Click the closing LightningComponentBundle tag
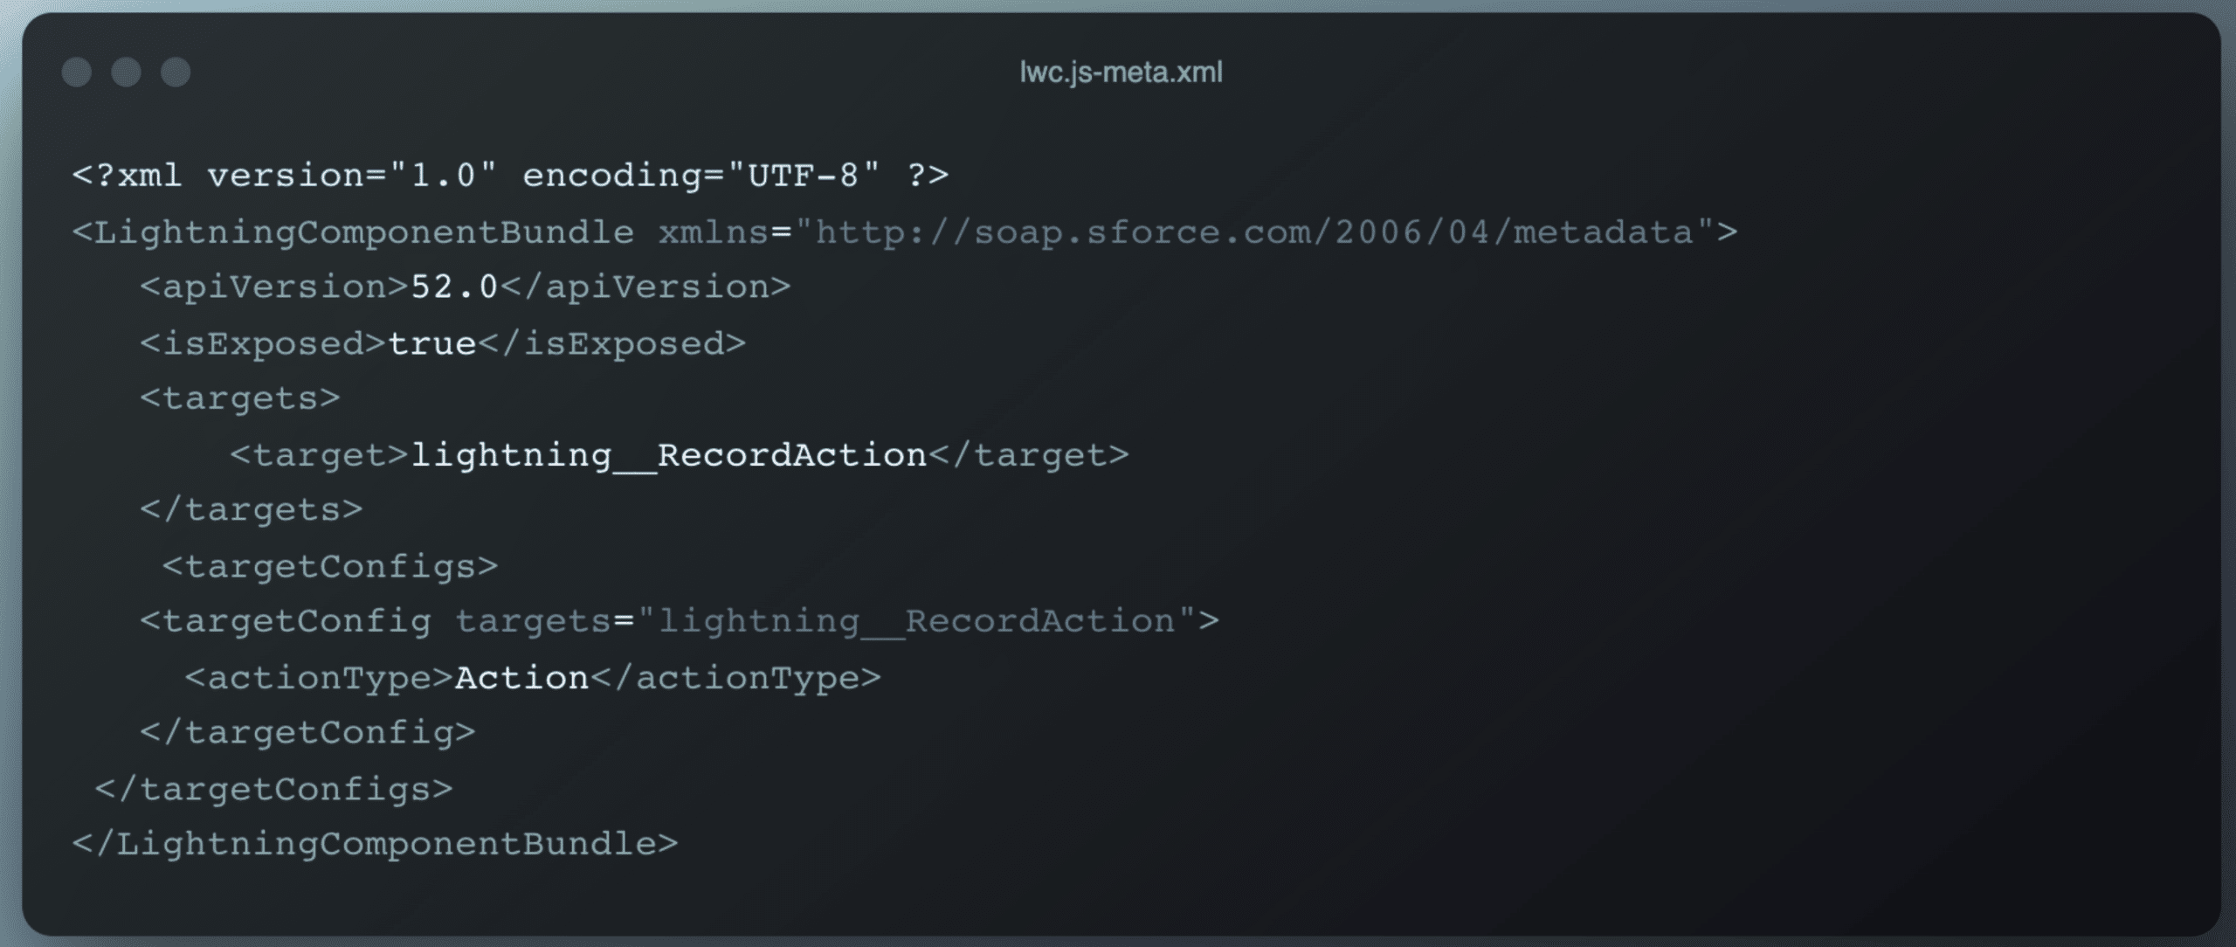This screenshot has height=947, width=2236. [375, 845]
